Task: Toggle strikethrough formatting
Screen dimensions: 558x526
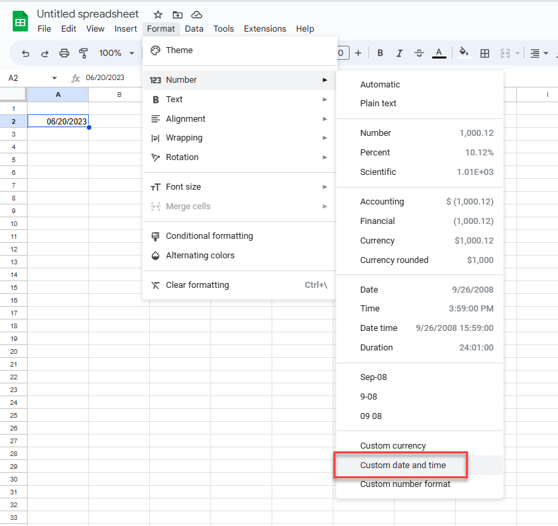Action: [418, 52]
